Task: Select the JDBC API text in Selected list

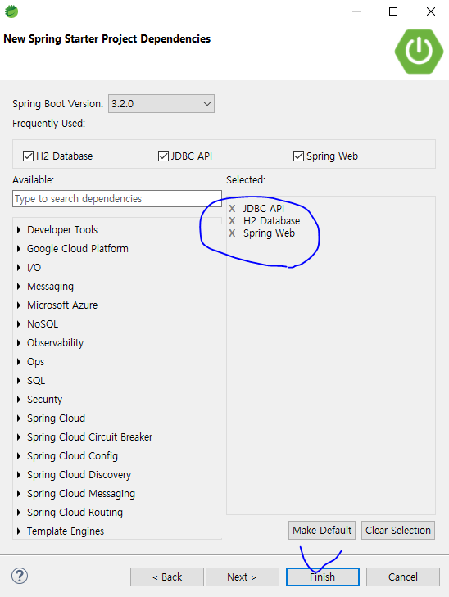Action: pyautogui.click(x=264, y=209)
